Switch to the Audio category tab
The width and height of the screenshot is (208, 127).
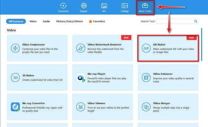(46, 22)
